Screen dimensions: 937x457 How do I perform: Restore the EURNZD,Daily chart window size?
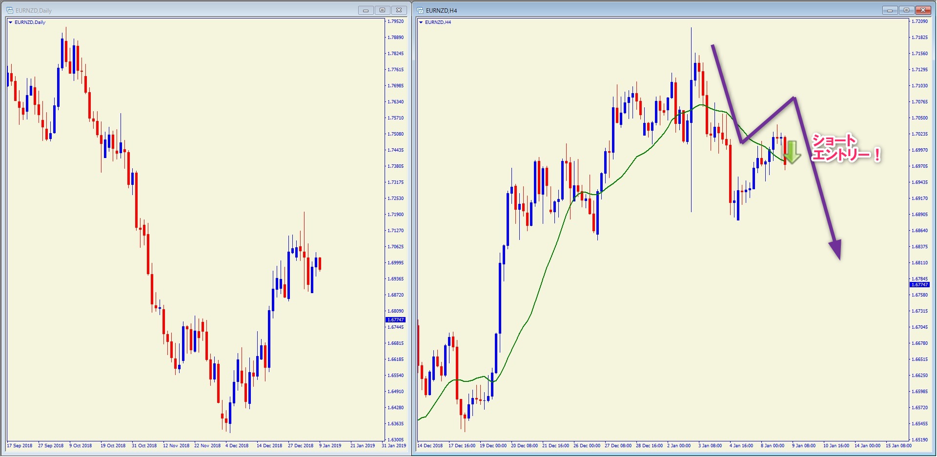[382, 10]
